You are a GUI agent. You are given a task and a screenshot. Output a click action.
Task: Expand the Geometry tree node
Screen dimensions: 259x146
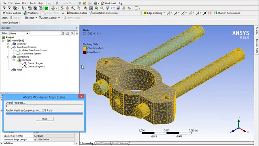(x=8, y=44)
